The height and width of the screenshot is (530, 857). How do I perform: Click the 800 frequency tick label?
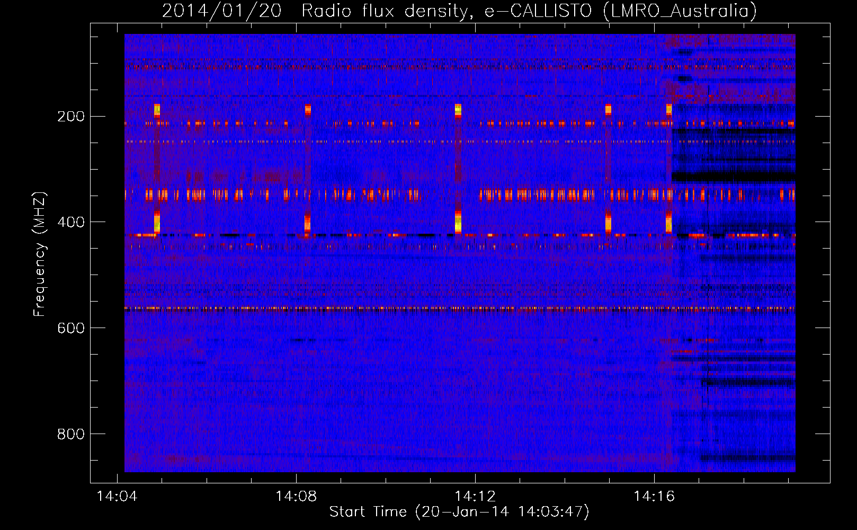(70, 434)
